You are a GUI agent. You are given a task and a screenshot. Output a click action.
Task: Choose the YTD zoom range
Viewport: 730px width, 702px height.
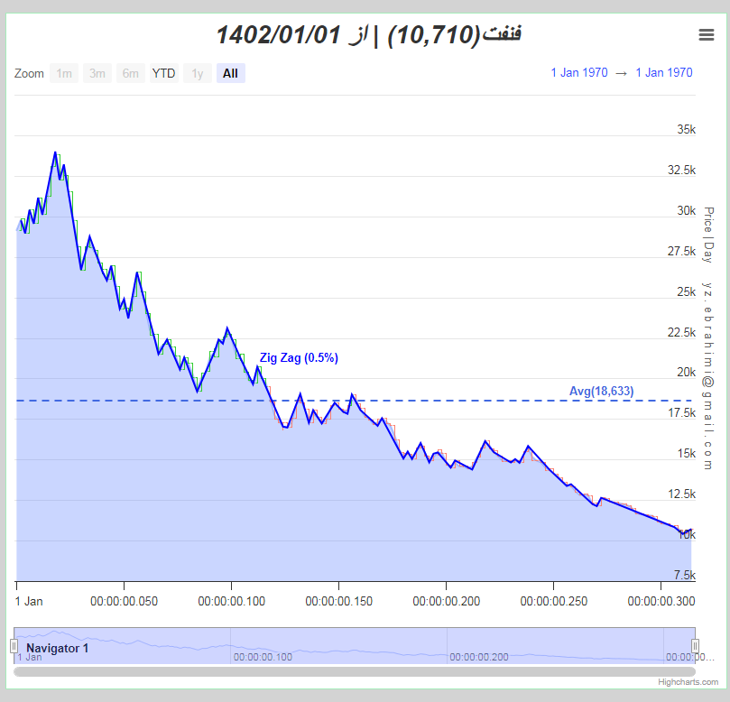pyautogui.click(x=164, y=73)
